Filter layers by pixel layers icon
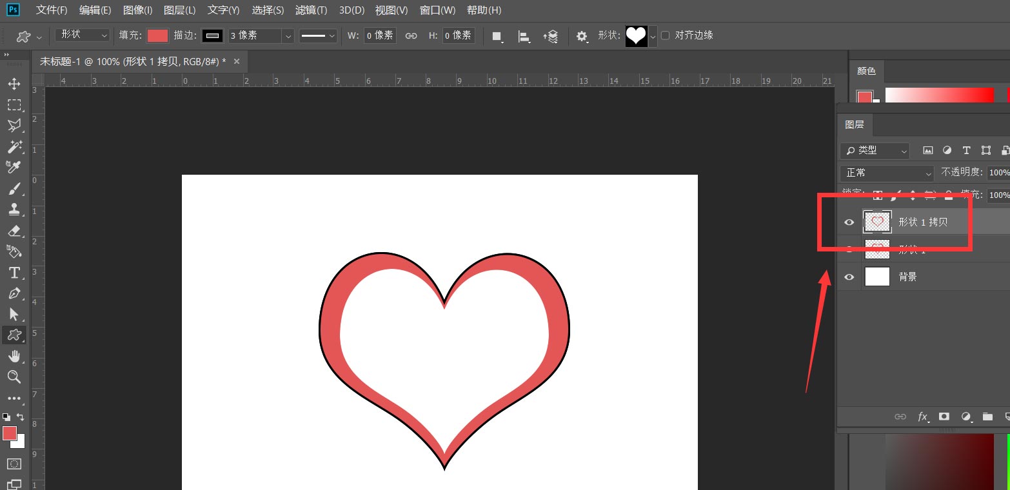Viewport: 1010px width, 490px height. (x=928, y=150)
